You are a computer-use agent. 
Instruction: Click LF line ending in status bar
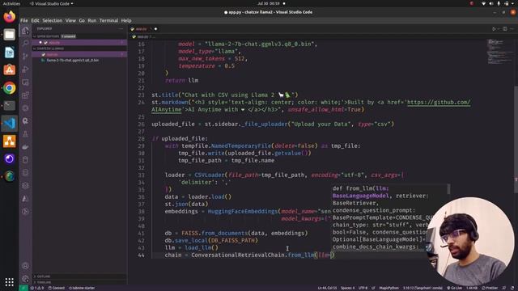coord(373,288)
